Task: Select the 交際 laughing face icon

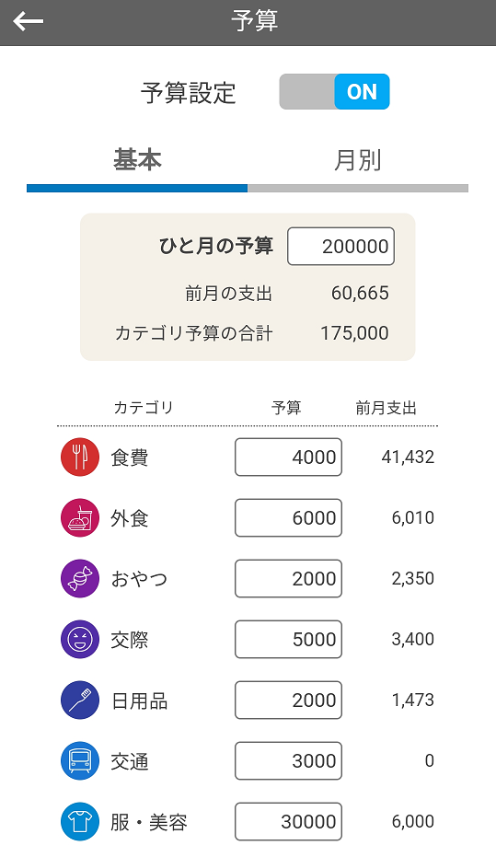Action: tap(80, 639)
